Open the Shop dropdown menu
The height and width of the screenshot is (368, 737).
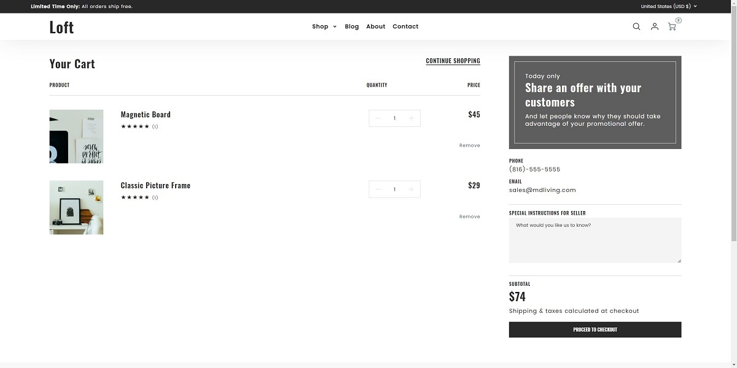[320, 26]
